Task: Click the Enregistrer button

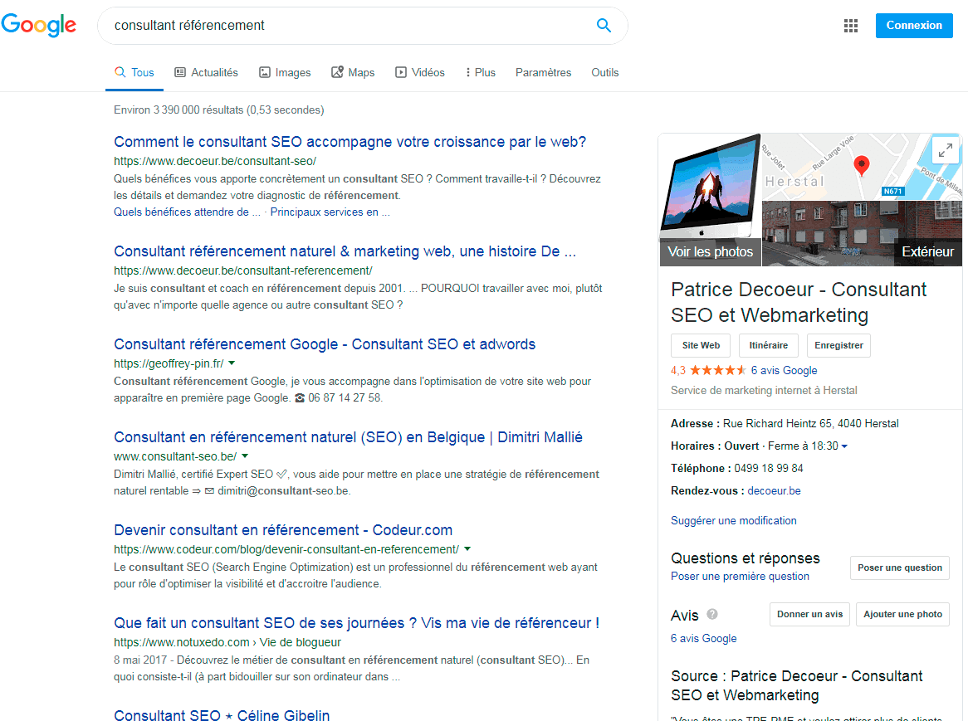Action: pos(839,345)
